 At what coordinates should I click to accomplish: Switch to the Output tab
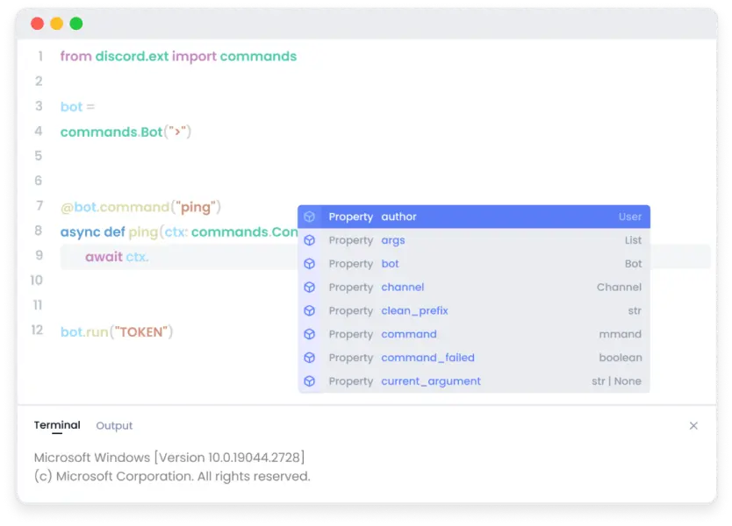pos(114,425)
